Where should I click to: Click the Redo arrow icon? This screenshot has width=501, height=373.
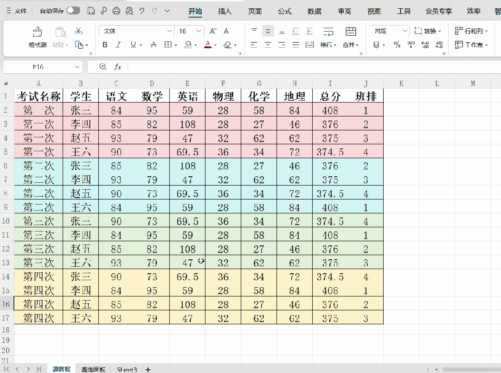pos(154,11)
